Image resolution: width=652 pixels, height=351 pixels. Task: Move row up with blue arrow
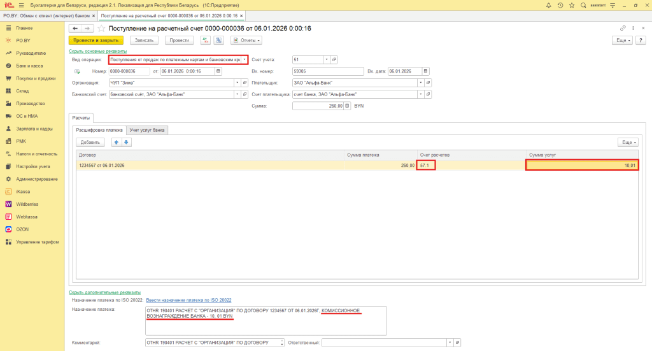coord(117,142)
